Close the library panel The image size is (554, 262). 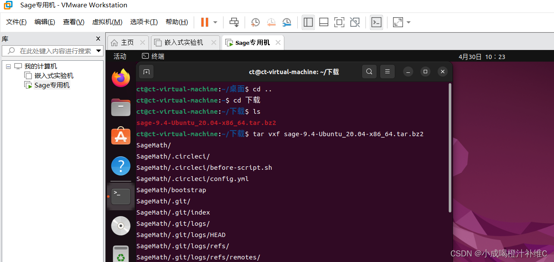pyautogui.click(x=98, y=39)
